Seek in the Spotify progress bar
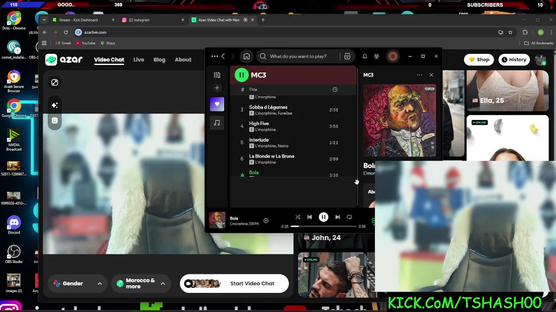Screen dimensions: 556x312 point(324,226)
